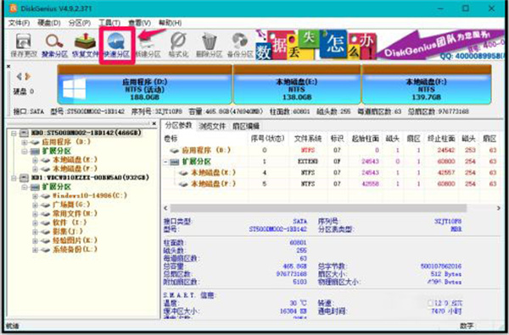
Task: Launch the 恢复文件 recover files tool
Action: coord(85,46)
